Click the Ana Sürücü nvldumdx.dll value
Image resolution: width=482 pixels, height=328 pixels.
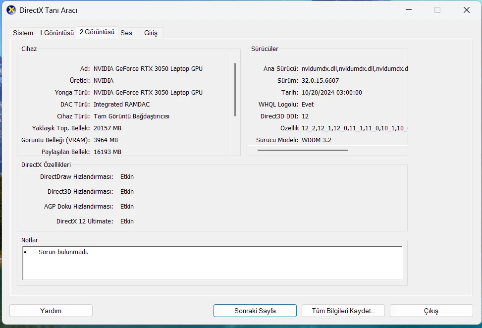click(x=355, y=68)
